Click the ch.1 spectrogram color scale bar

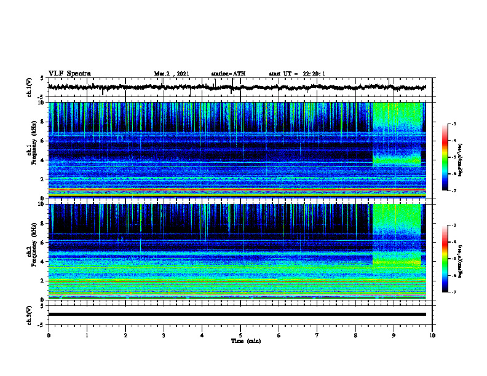(445, 157)
